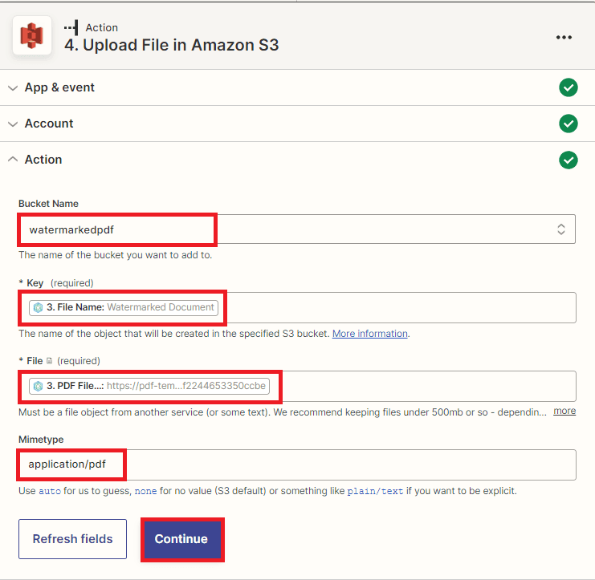Viewport: 595px width, 580px height.
Task: Click the Refresh fields button
Action: 72,539
